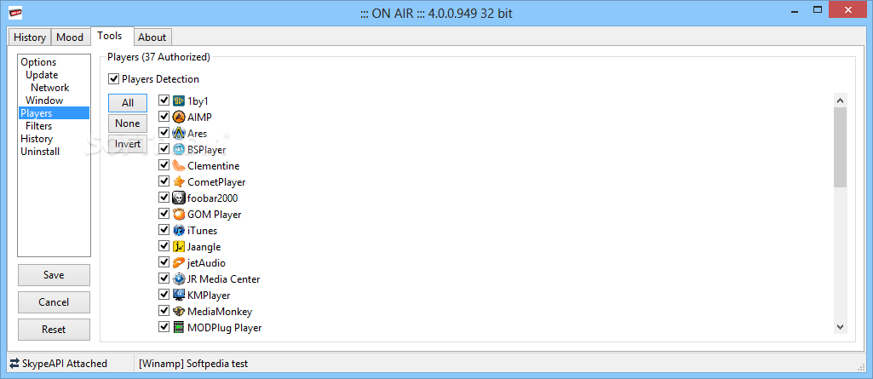The image size is (873, 379).
Task: Click the players list scroll up arrow
Action: click(840, 100)
